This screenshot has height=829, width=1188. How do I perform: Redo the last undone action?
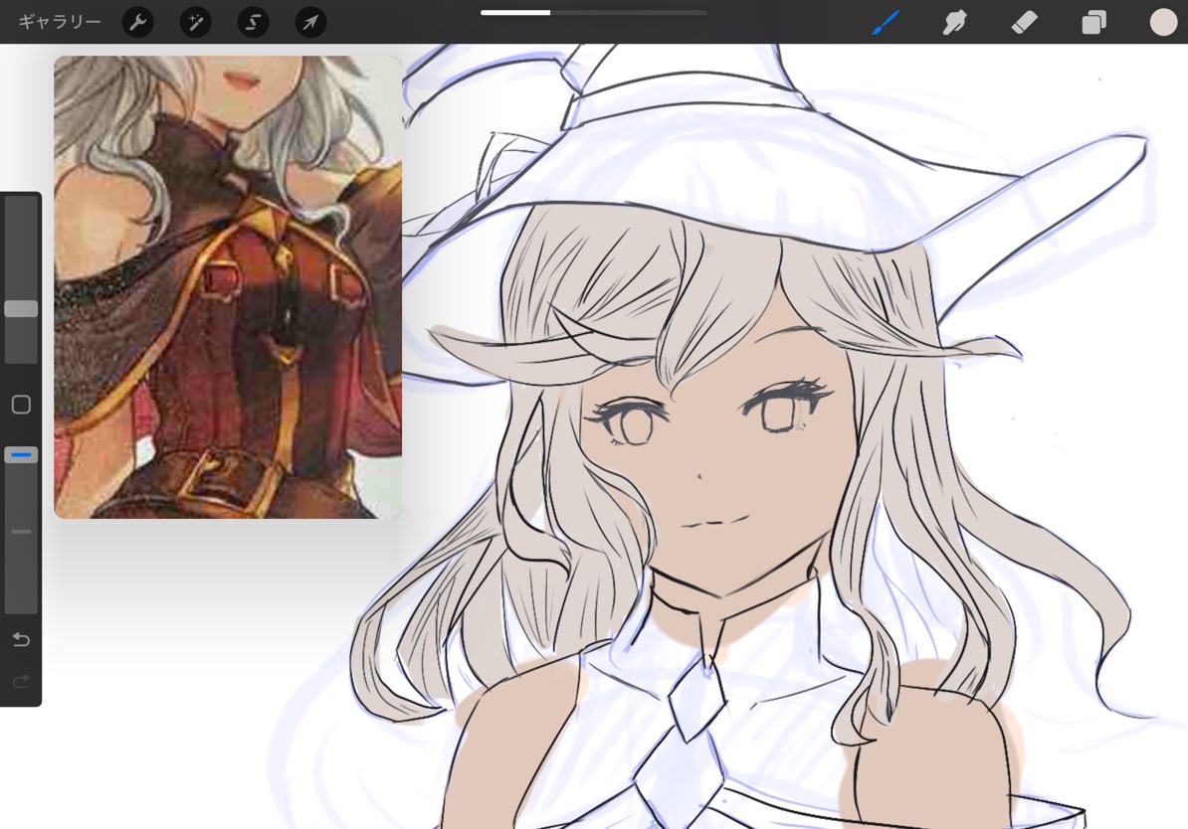pyautogui.click(x=21, y=682)
